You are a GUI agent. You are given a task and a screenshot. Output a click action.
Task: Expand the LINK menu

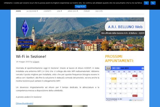click(x=59, y=11)
